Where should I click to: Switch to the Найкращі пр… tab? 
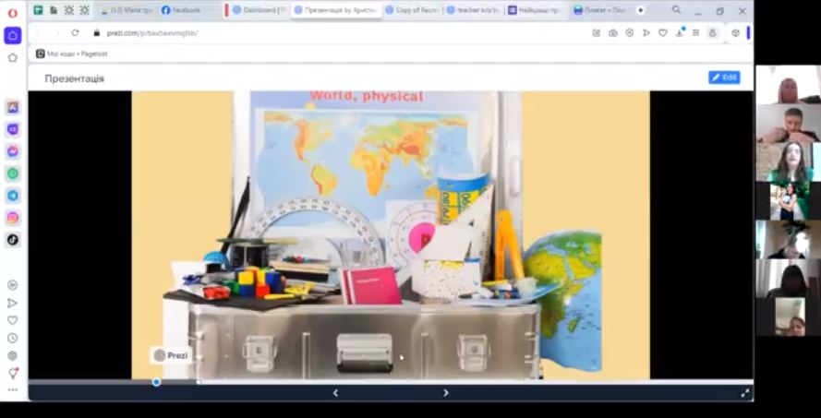tap(537, 10)
